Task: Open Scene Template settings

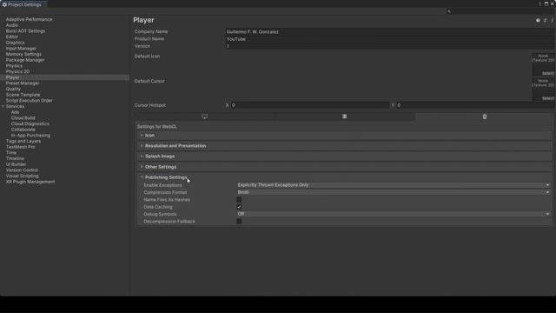Action: (23, 95)
